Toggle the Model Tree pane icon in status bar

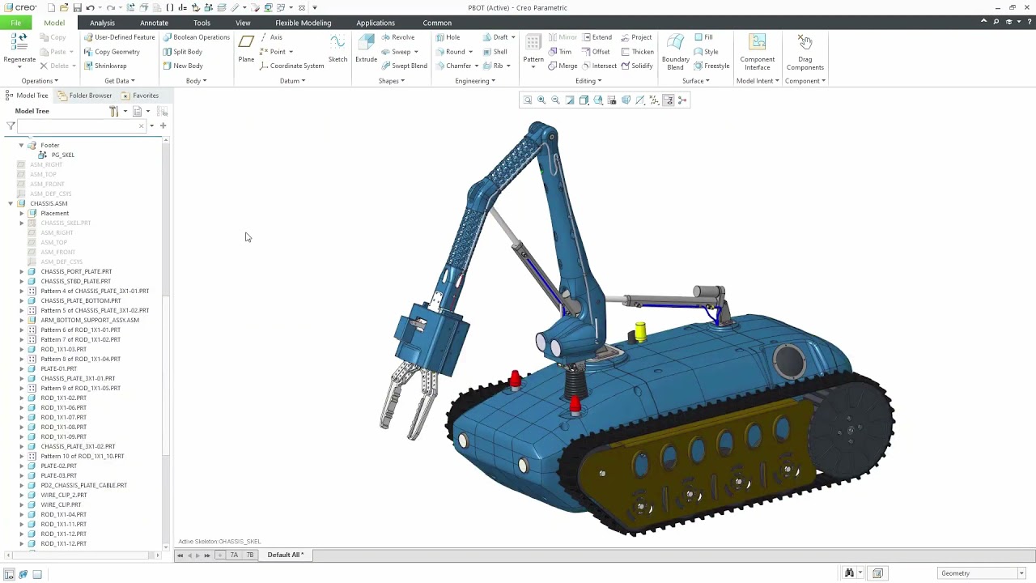tap(9, 574)
